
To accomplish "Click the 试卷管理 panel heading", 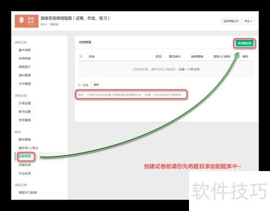I will pyautogui.click(x=85, y=42).
